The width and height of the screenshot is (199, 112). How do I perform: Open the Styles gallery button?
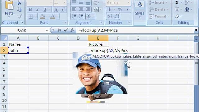[140, 10]
